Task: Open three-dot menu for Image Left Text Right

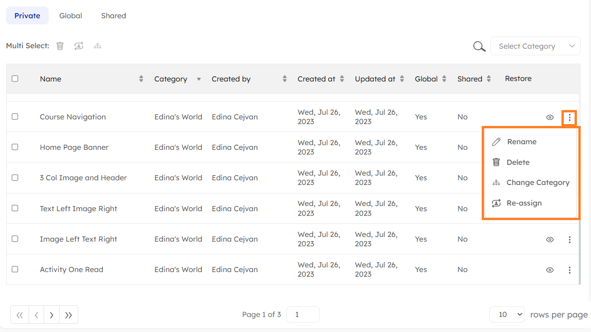Action: [x=569, y=240]
